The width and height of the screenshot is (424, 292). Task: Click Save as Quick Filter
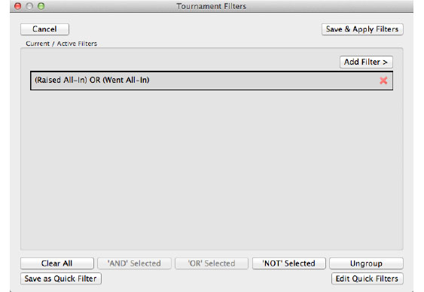pos(61,278)
